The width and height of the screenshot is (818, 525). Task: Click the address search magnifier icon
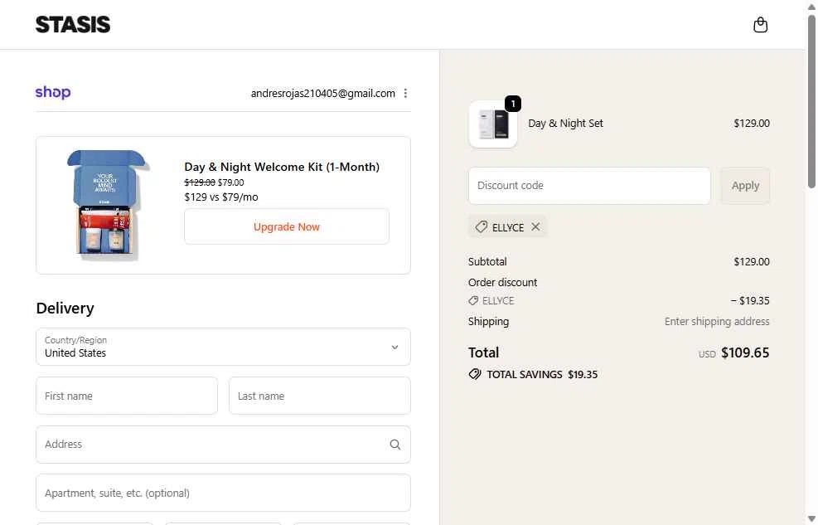395,444
